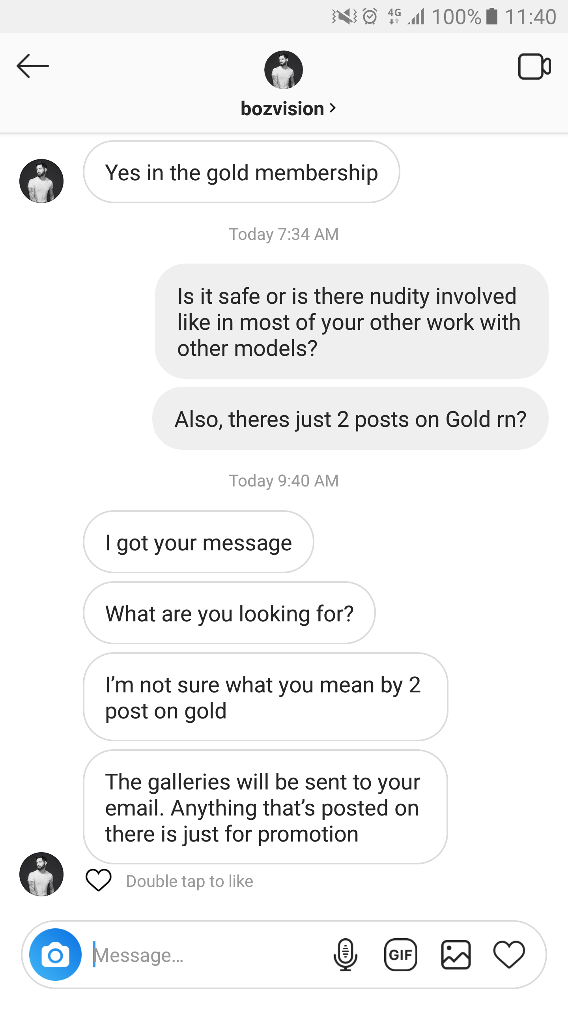Image resolution: width=568 pixels, height=1010 pixels.
Task: Tap the microphone voice message icon
Action: (346, 955)
